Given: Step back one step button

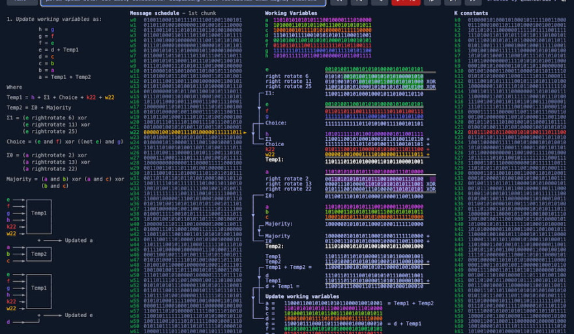Looking at the screenshot, I should (381, 3).
